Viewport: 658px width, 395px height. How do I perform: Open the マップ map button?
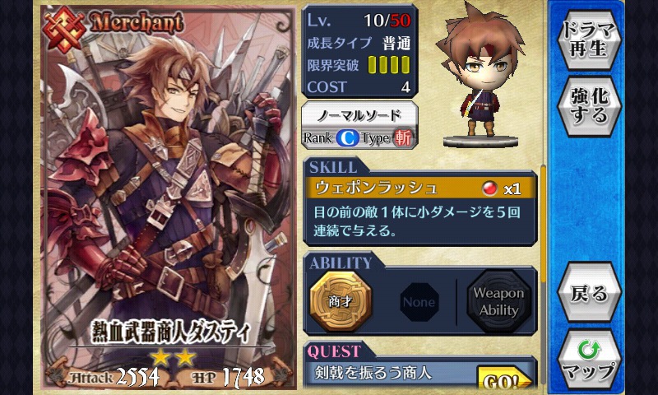coord(589,361)
